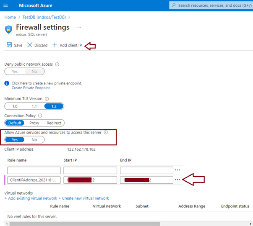Click Add client IP
Image resolution: width=253 pixels, height=226 pixels.
70,45
